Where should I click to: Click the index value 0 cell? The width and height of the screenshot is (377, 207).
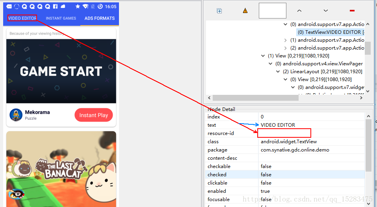(312, 117)
